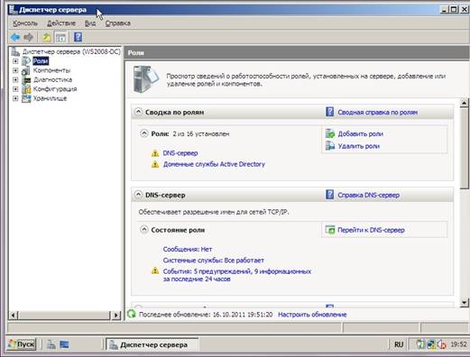Click the 19:52 taskbar clock
This screenshot has width=470, height=357.
[x=458, y=344]
